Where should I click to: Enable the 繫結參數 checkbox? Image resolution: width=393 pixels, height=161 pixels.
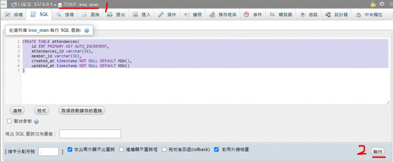click(10, 121)
